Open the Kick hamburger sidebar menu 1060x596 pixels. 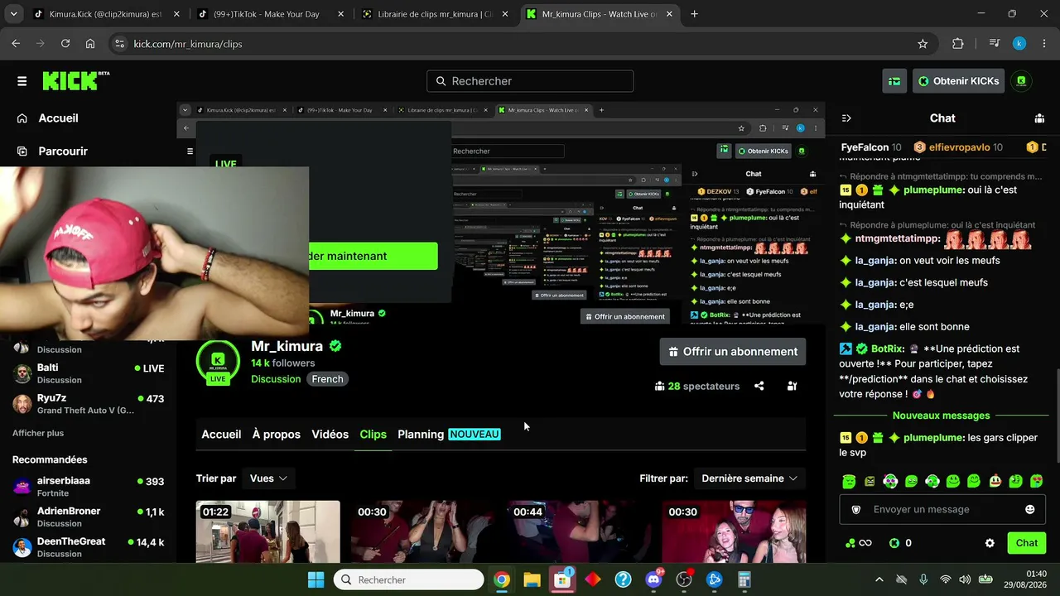[x=22, y=81]
